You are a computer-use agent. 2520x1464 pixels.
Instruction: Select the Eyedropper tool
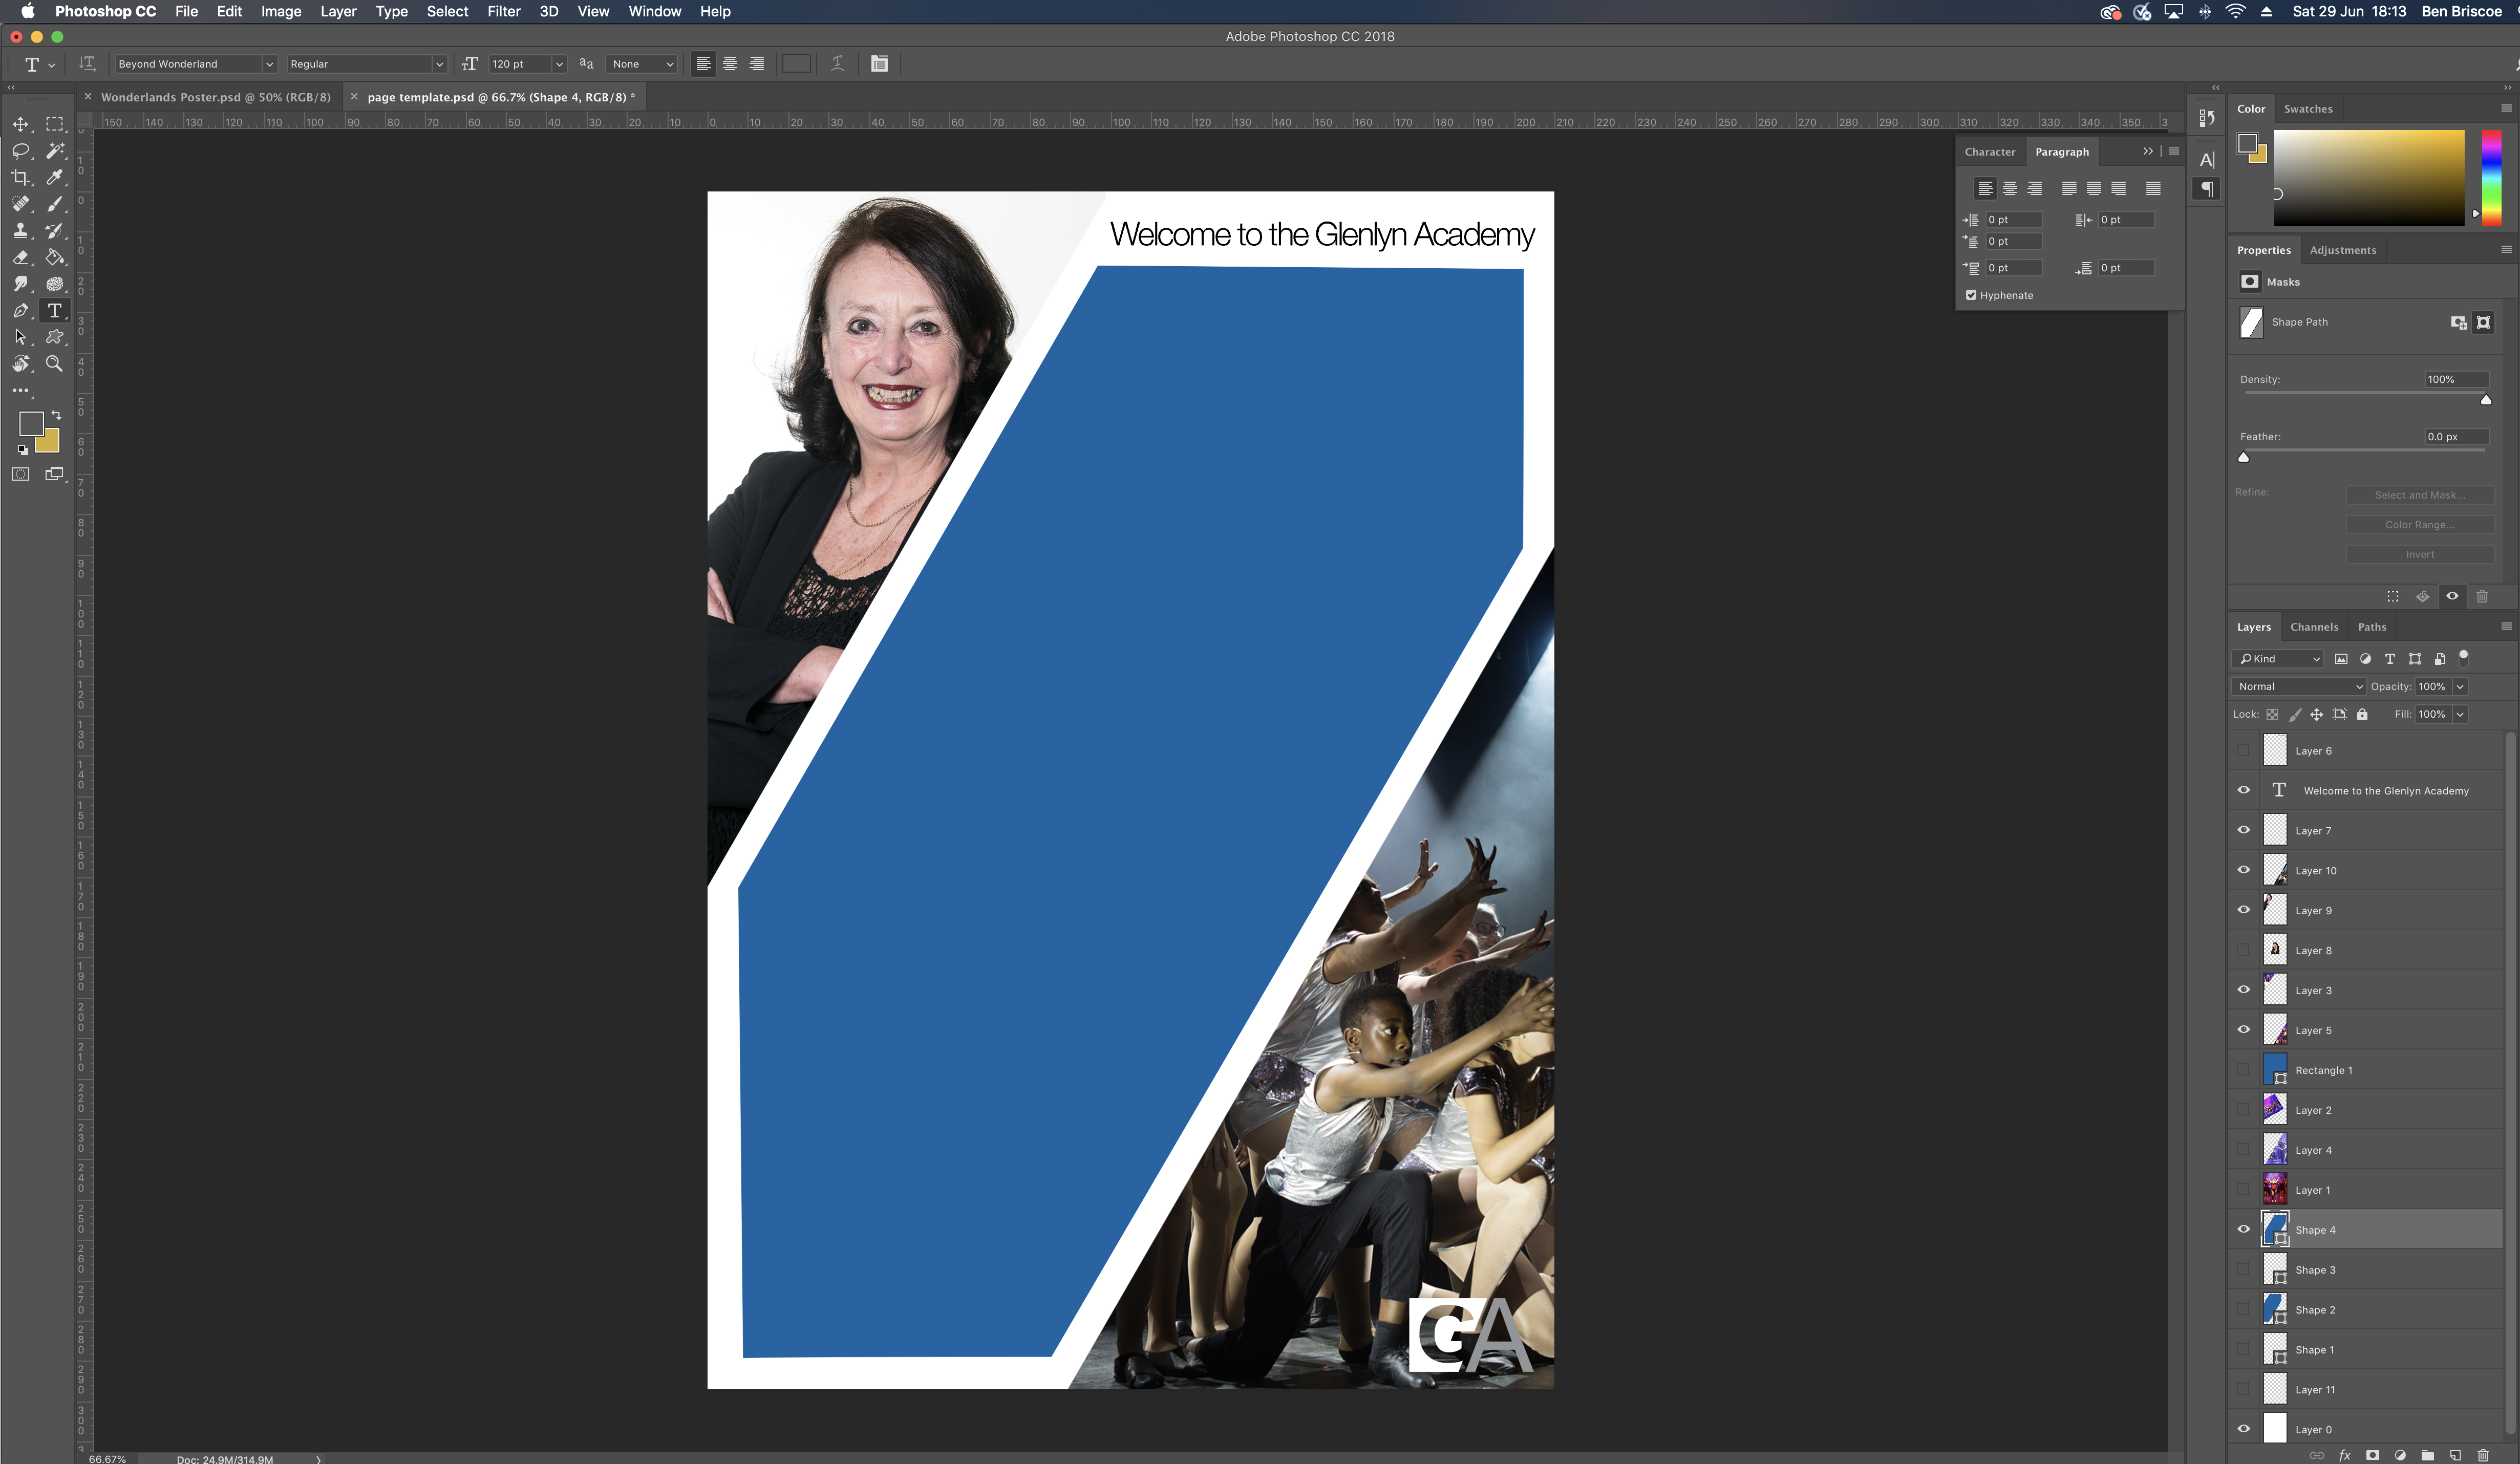(55, 177)
